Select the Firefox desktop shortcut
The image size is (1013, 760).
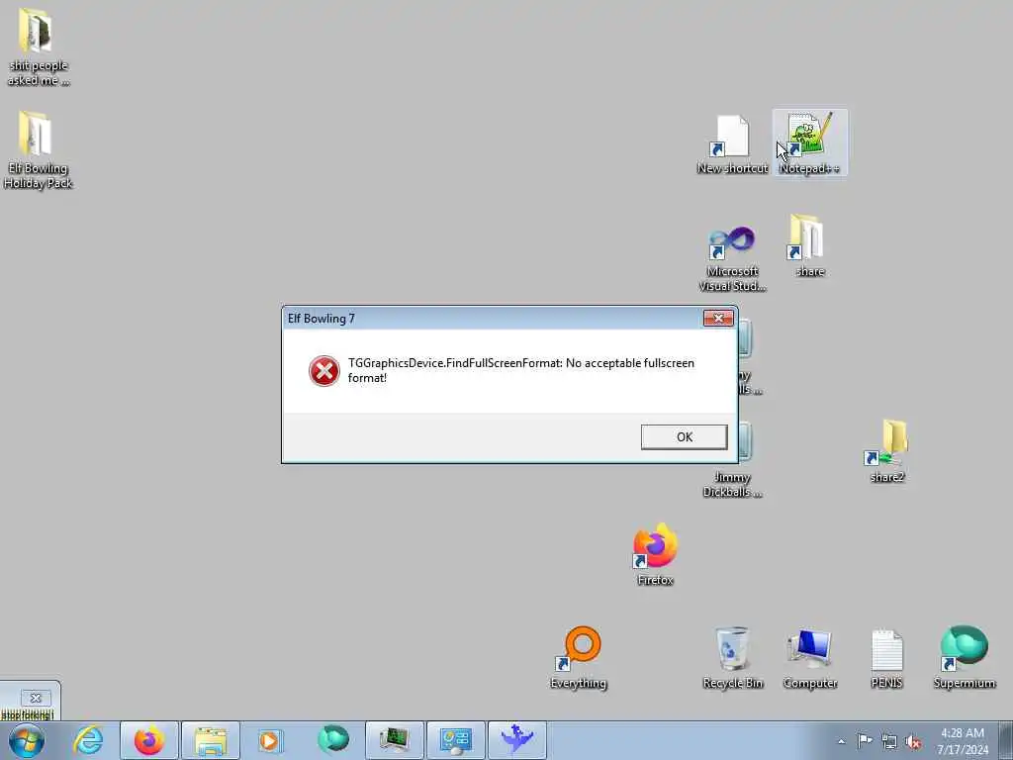coord(655,554)
